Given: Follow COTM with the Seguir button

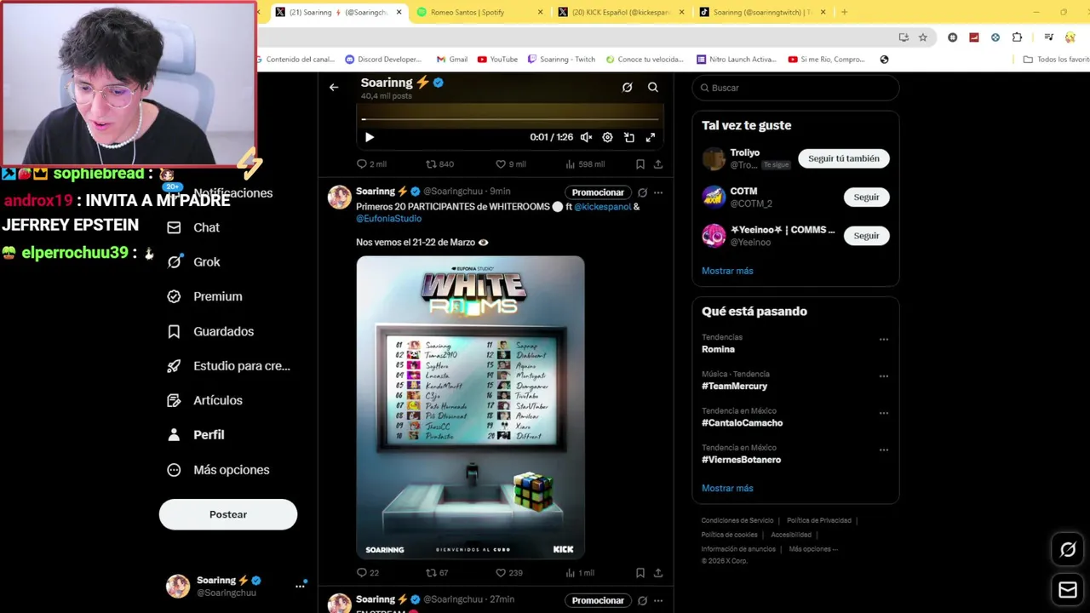Looking at the screenshot, I should tap(866, 197).
